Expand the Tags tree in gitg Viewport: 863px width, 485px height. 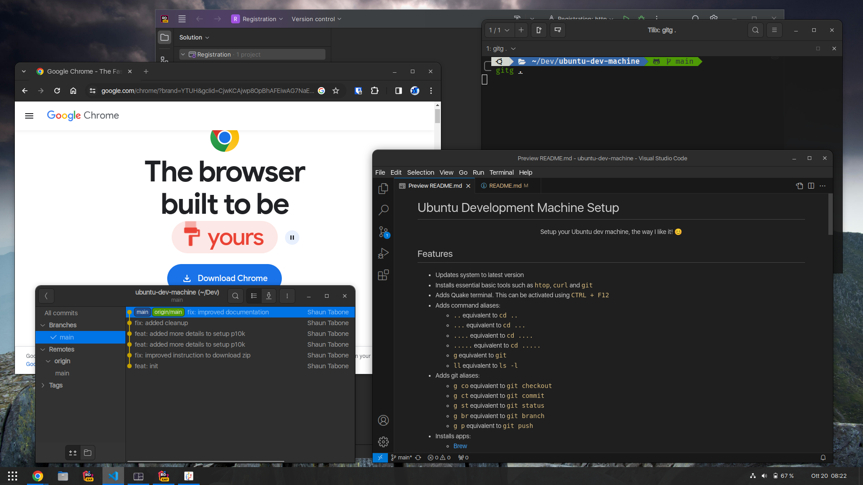43,385
